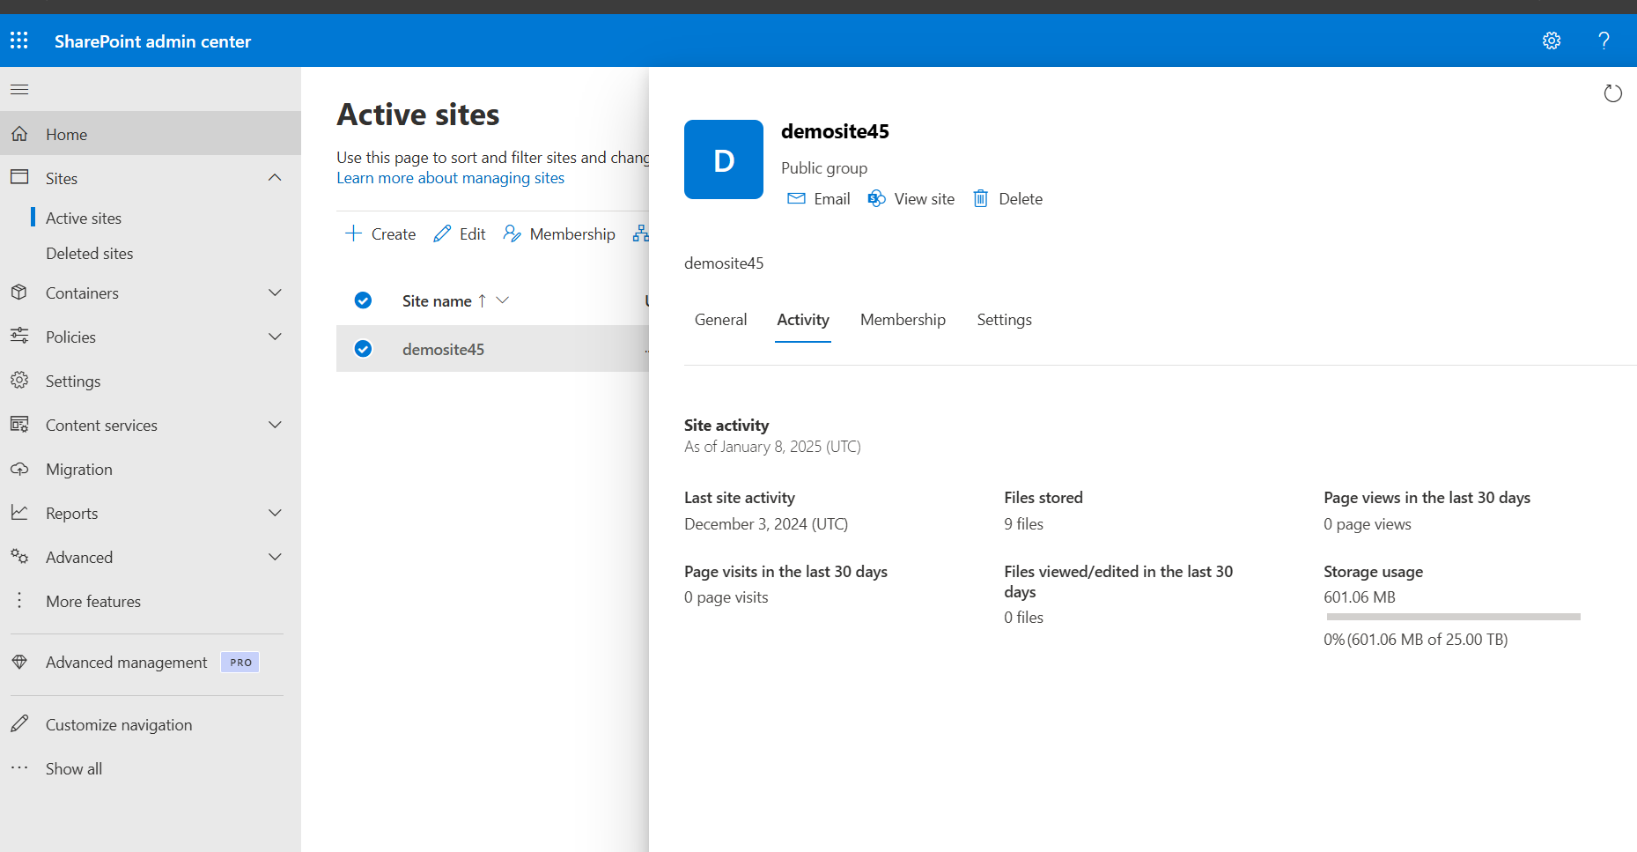Click the "Public group" label
Screen dimensions: 1637x852
(x=824, y=168)
